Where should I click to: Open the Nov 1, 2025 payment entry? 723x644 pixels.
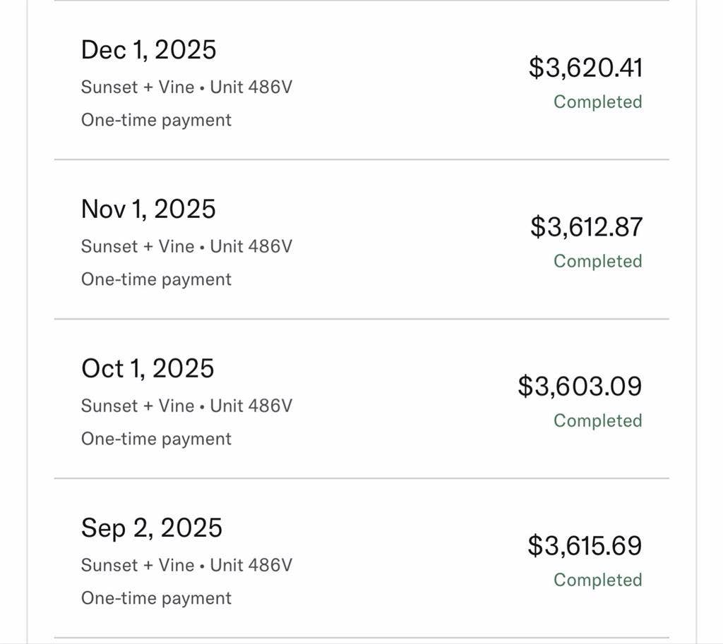(x=148, y=209)
